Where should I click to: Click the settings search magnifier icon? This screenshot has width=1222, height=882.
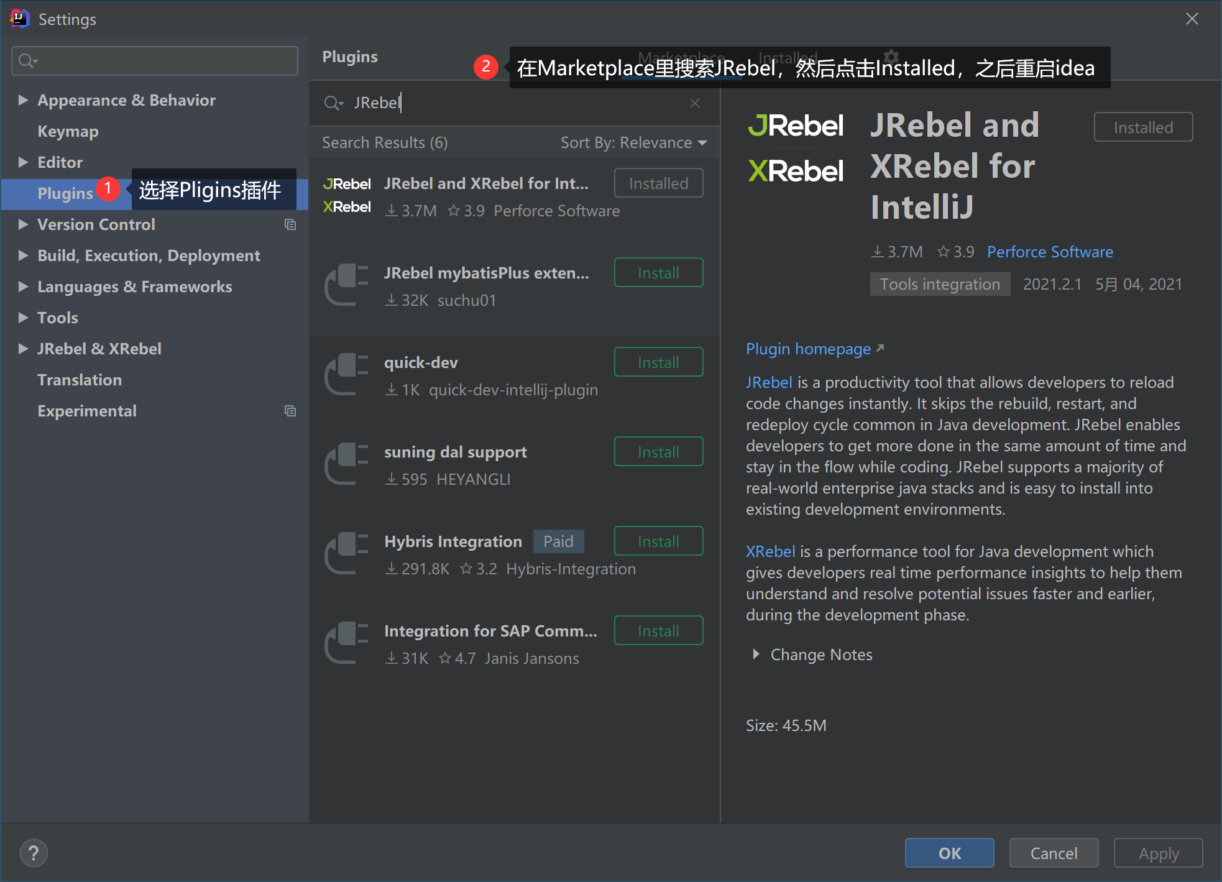(28, 61)
